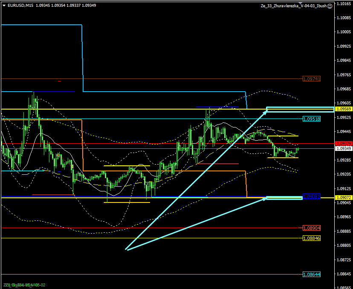Screen dimensions: 353x289
Task: Select the brown 1.09741 price label
Action: 311,79
